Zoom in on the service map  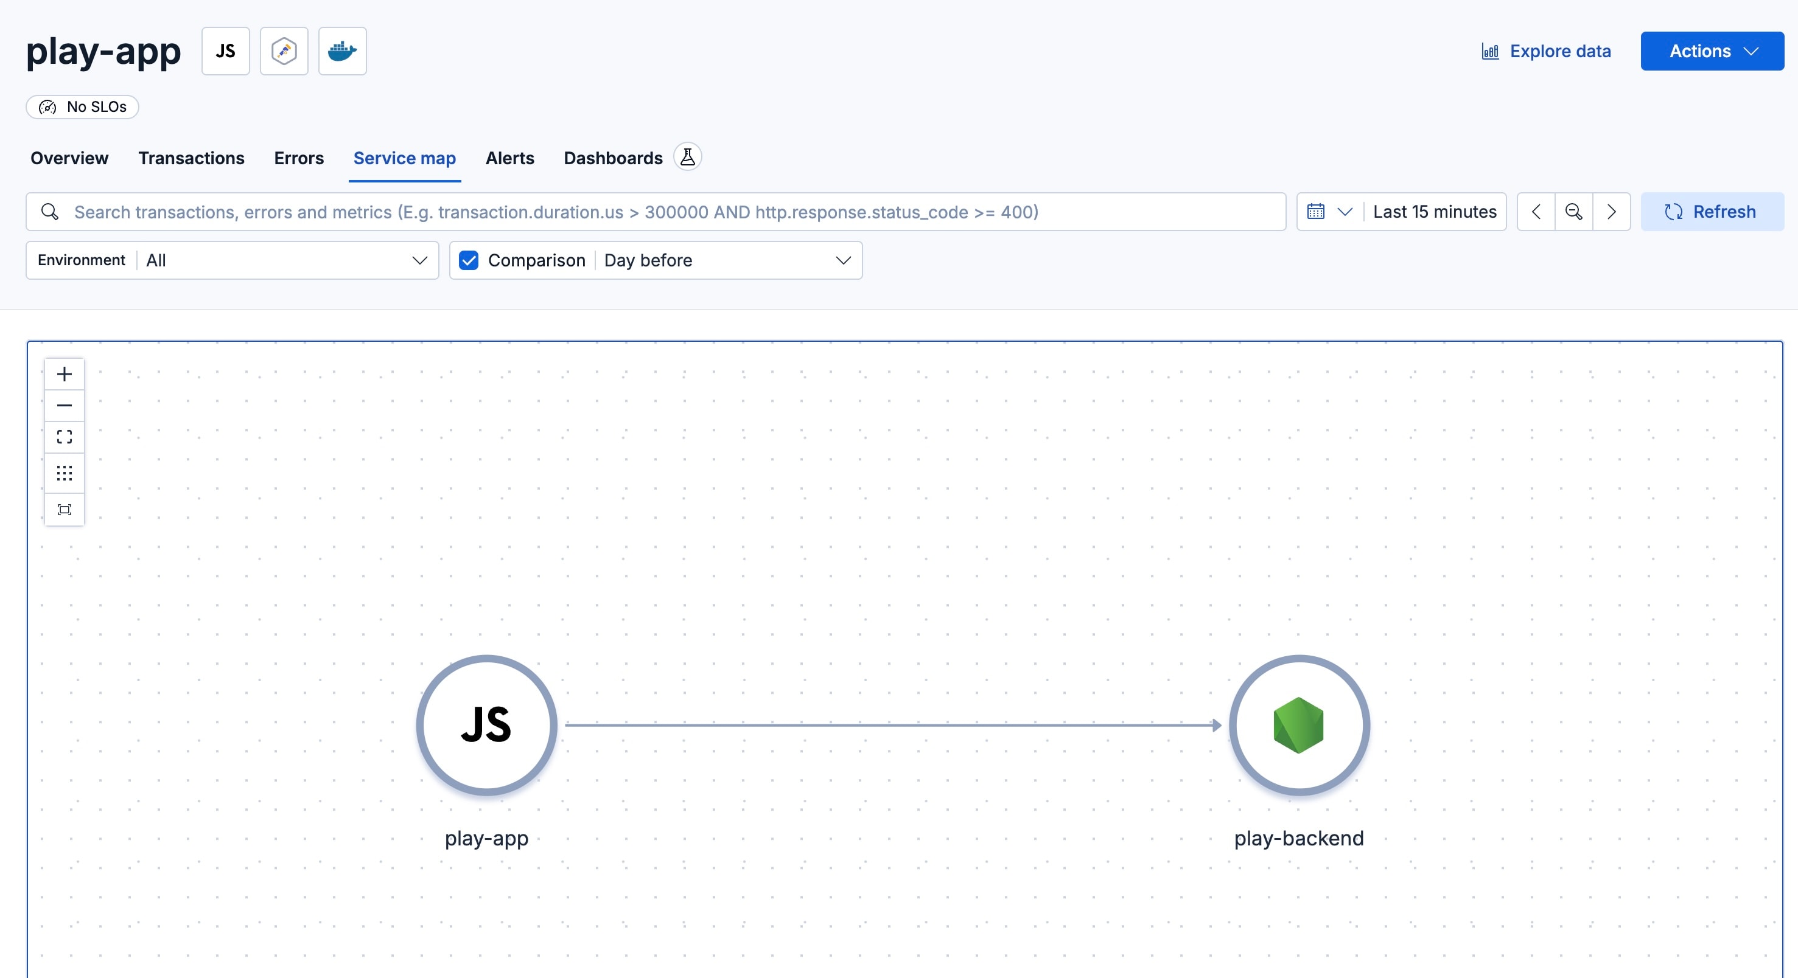click(65, 374)
